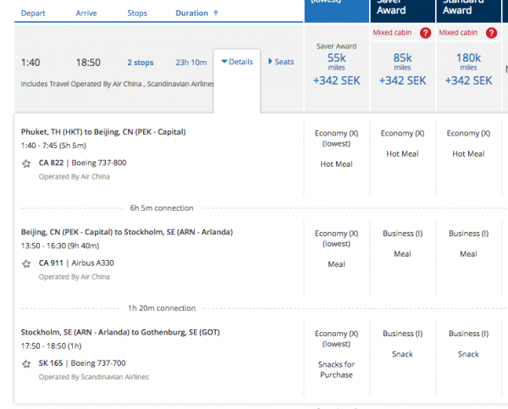Expand the Seats panel
Viewport: 508px width, 409px height.
(x=281, y=62)
